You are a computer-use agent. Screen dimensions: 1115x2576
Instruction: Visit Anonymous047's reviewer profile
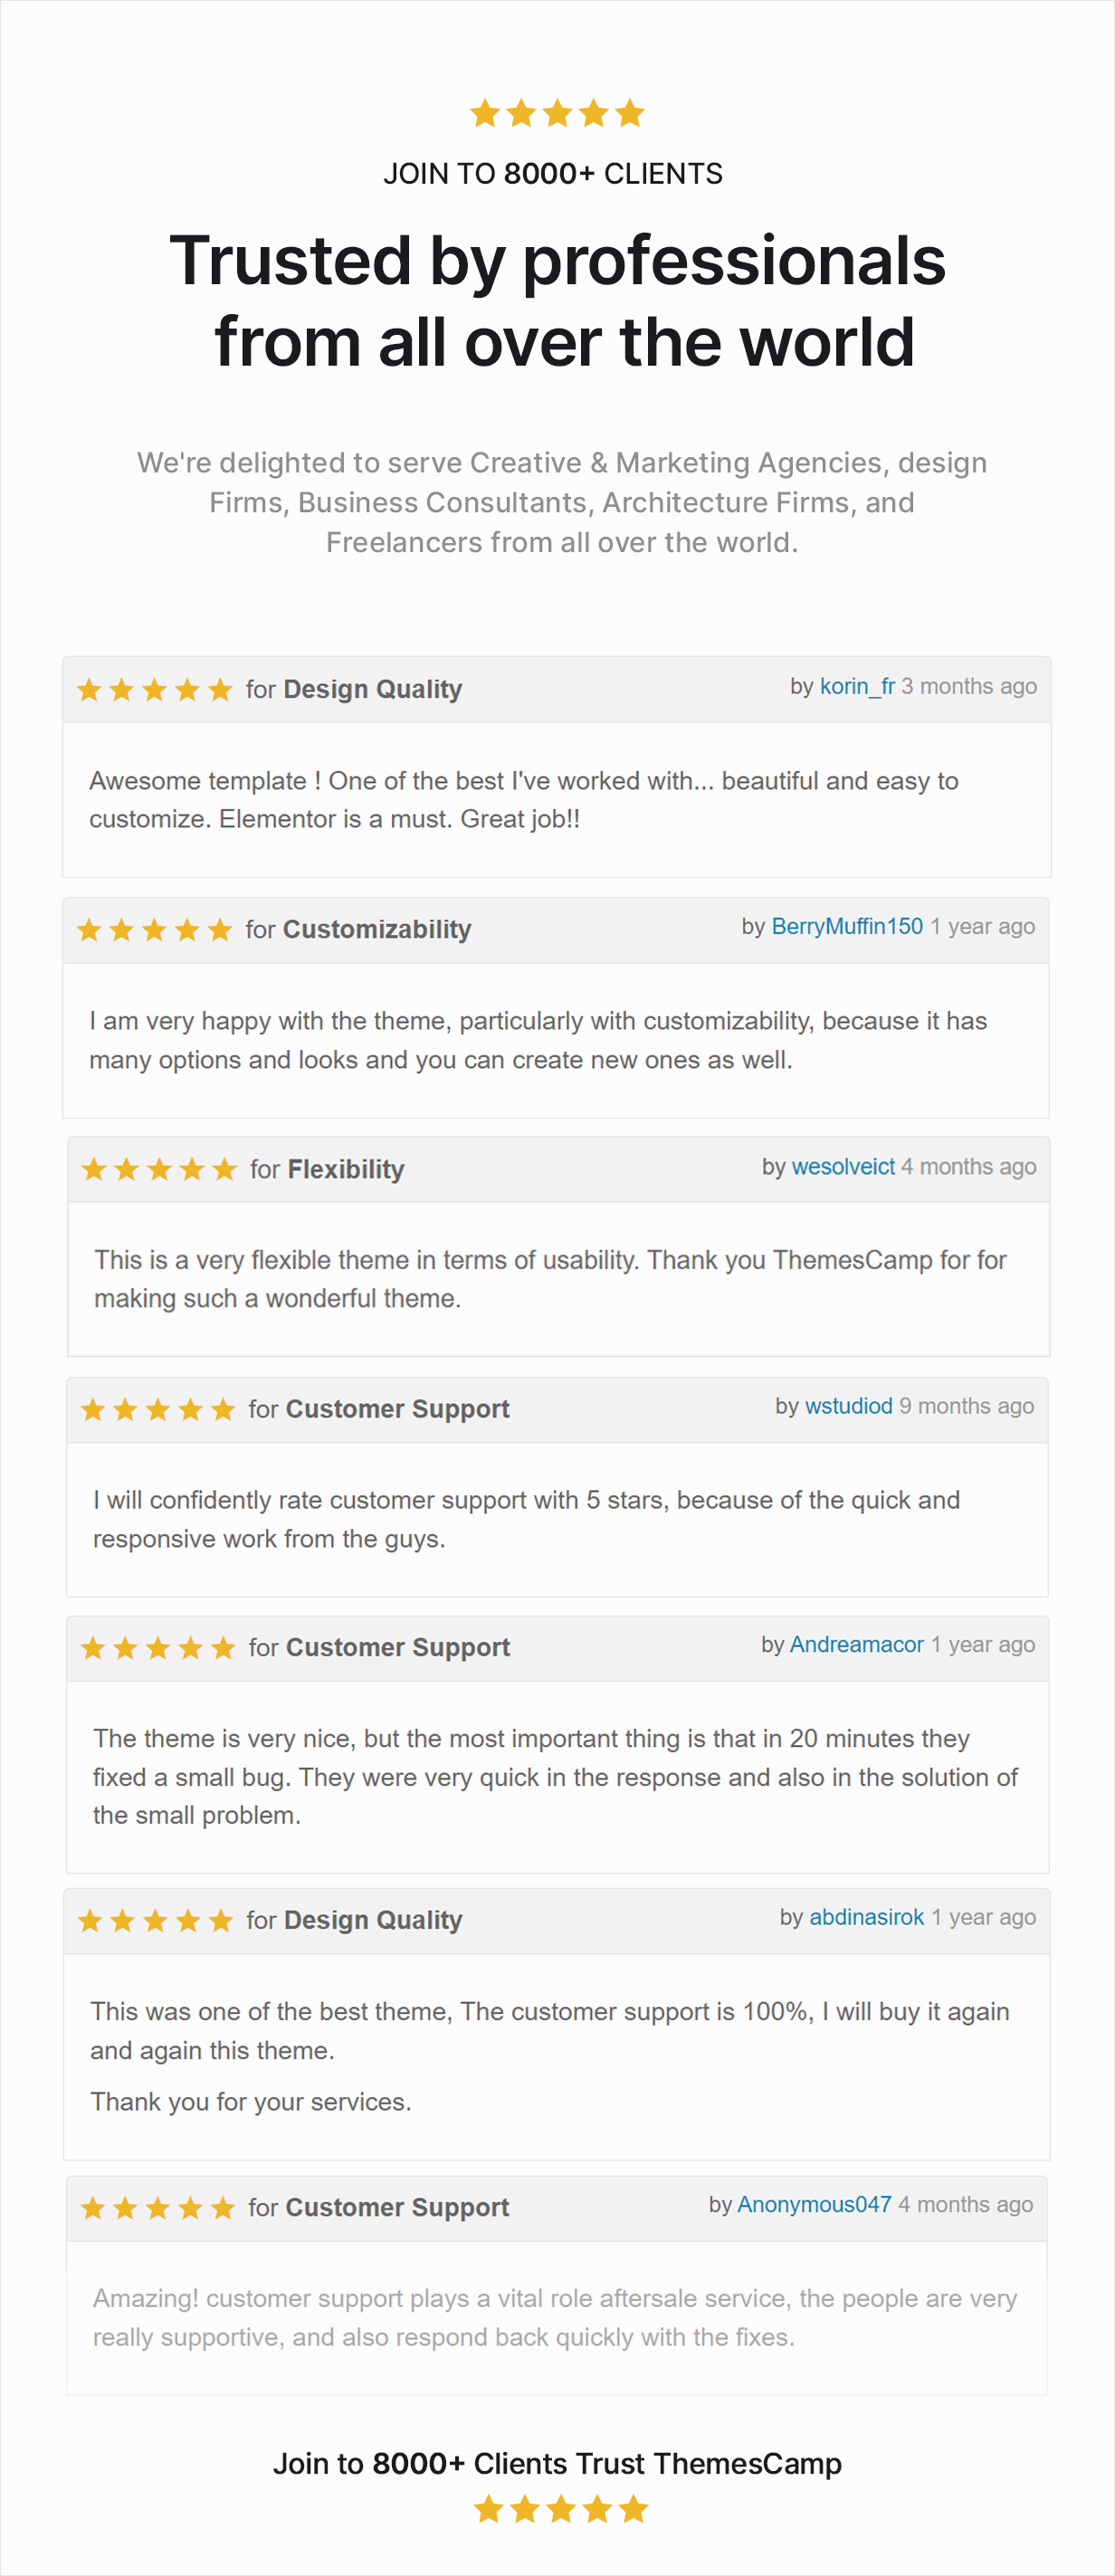pos(814,2205)
